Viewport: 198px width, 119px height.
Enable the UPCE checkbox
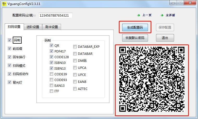(75, 75)
